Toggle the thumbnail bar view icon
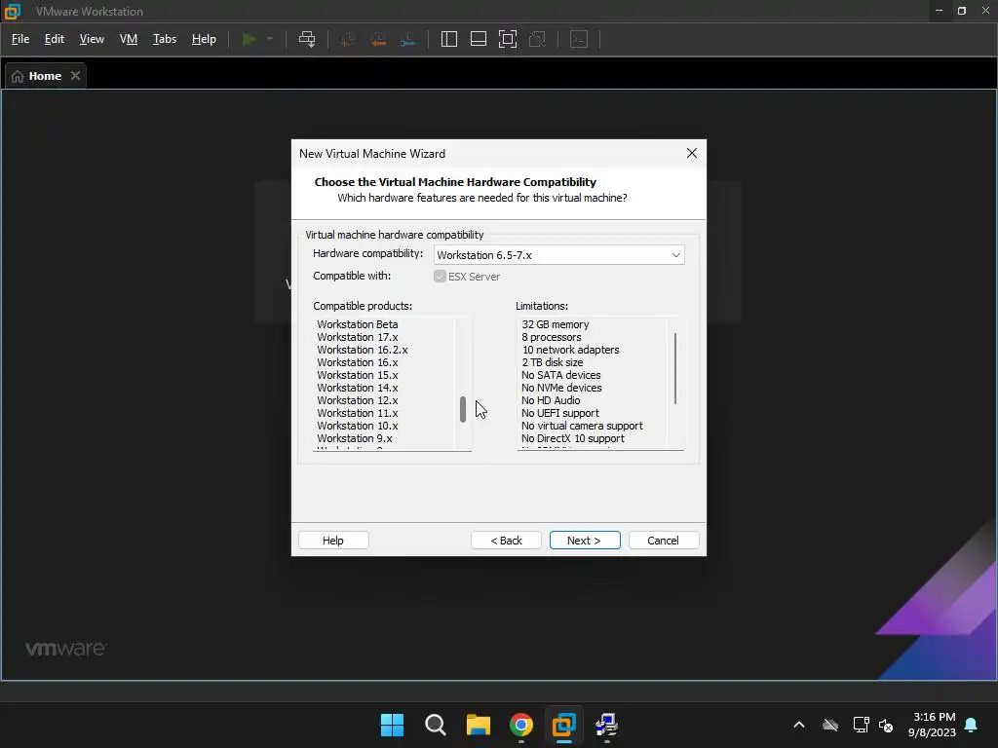Screen dimensions: 998x748 click(478, 39)
